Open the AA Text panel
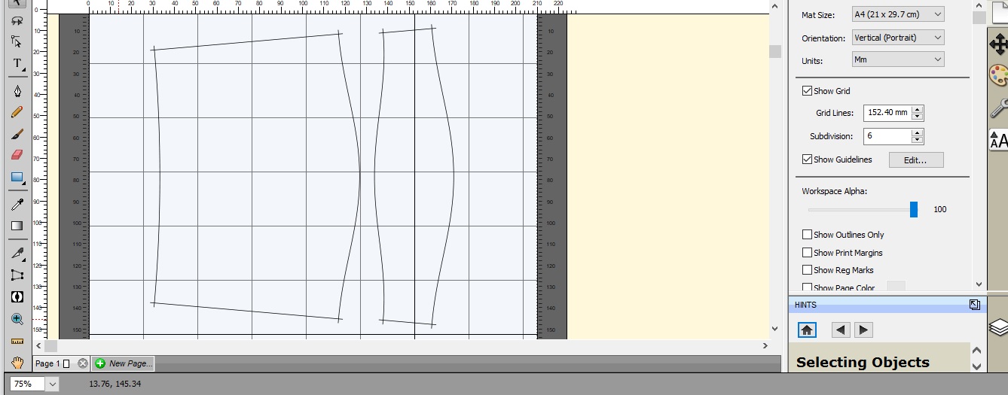Viewport: 1008px width, 395px height. point(998,139)
